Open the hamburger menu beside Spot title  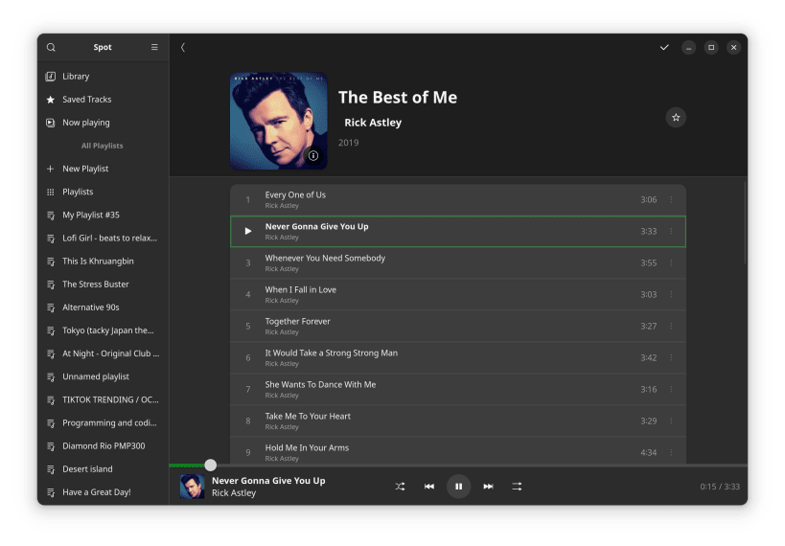click(154, 47)
